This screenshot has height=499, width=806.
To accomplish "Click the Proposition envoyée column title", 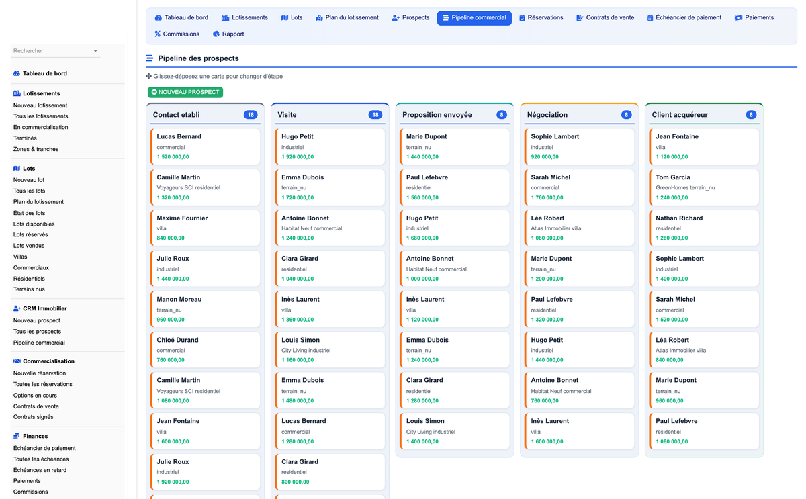I will [437, 115].
